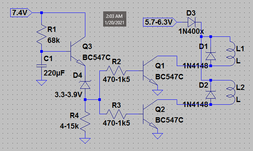Click the ground symbol at Q1 emitter
Screen dimensions: 253x151
157,93
